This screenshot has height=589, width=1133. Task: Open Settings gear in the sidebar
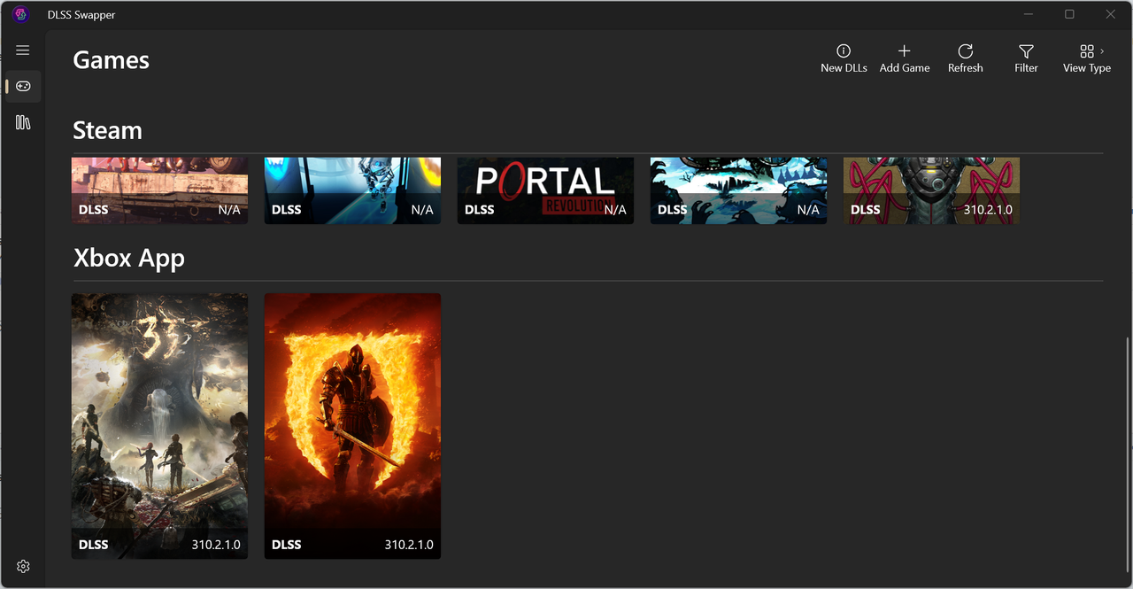tap(23, 566)
